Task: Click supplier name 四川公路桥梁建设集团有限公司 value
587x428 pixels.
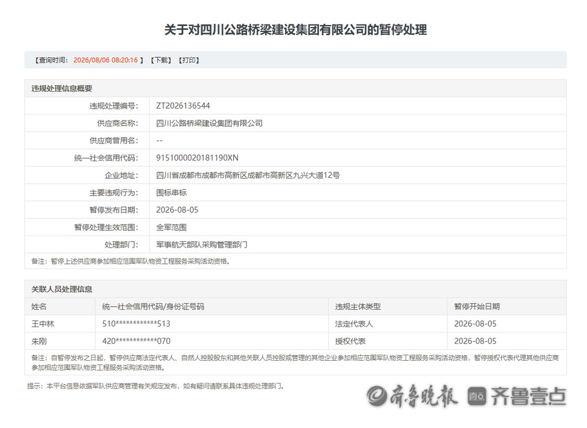Action: (x=209, y=123)
